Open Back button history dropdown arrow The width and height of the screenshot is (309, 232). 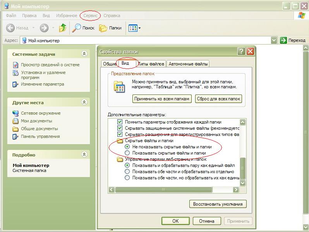(34, 28)
